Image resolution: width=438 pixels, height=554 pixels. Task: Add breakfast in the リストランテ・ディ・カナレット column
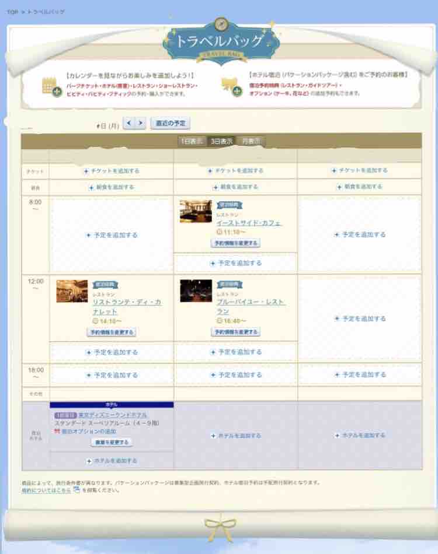(x=112, y=187)
